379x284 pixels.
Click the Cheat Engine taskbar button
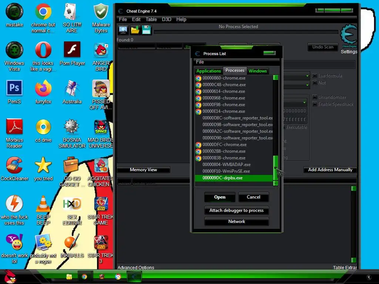[x=134, y=277]
